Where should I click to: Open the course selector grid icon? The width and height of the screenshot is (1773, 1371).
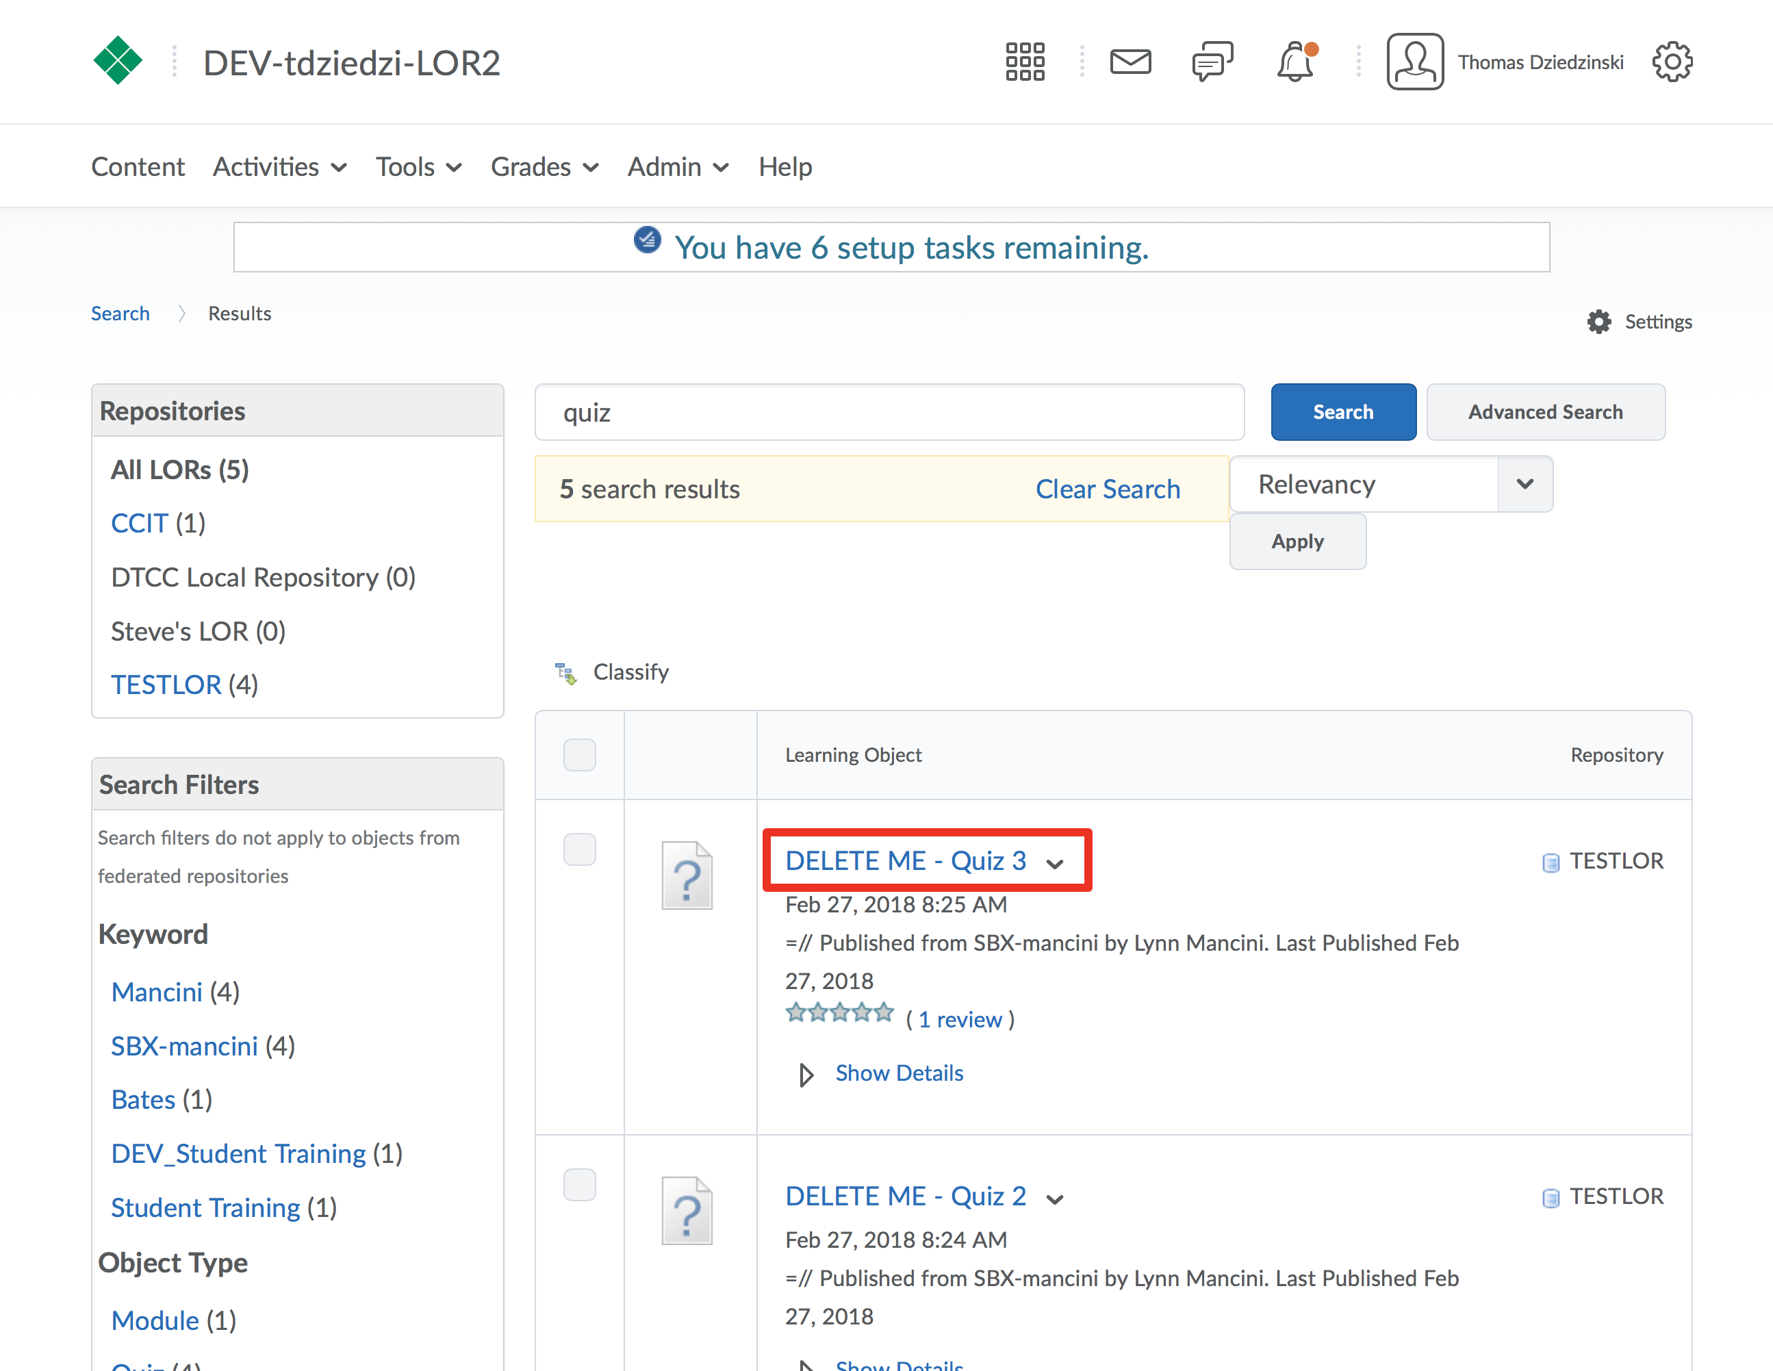click(1025, 62)
